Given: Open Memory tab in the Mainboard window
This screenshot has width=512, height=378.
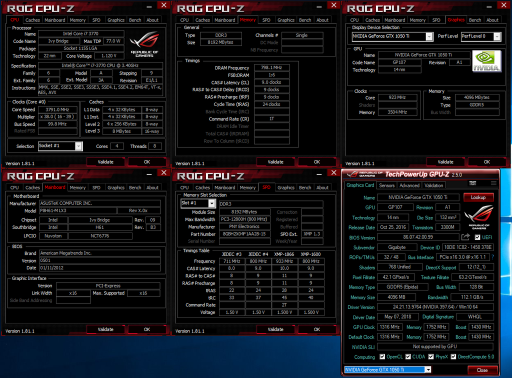Looking at the screenshot, I should (77, 187).
